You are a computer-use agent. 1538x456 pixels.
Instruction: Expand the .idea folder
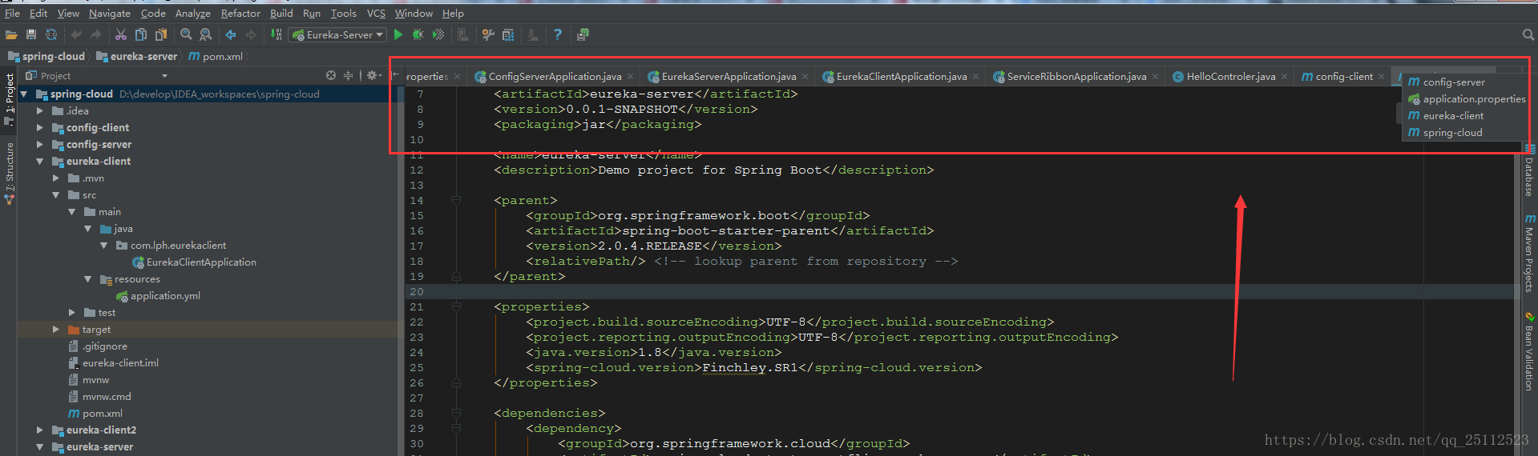(40, 111)
